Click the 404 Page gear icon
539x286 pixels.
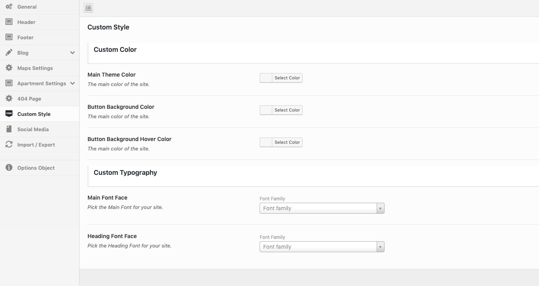pyautogui.click(x=9, y=99)
